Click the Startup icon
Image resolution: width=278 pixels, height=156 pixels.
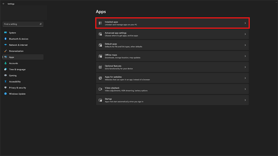coord(100,100)
